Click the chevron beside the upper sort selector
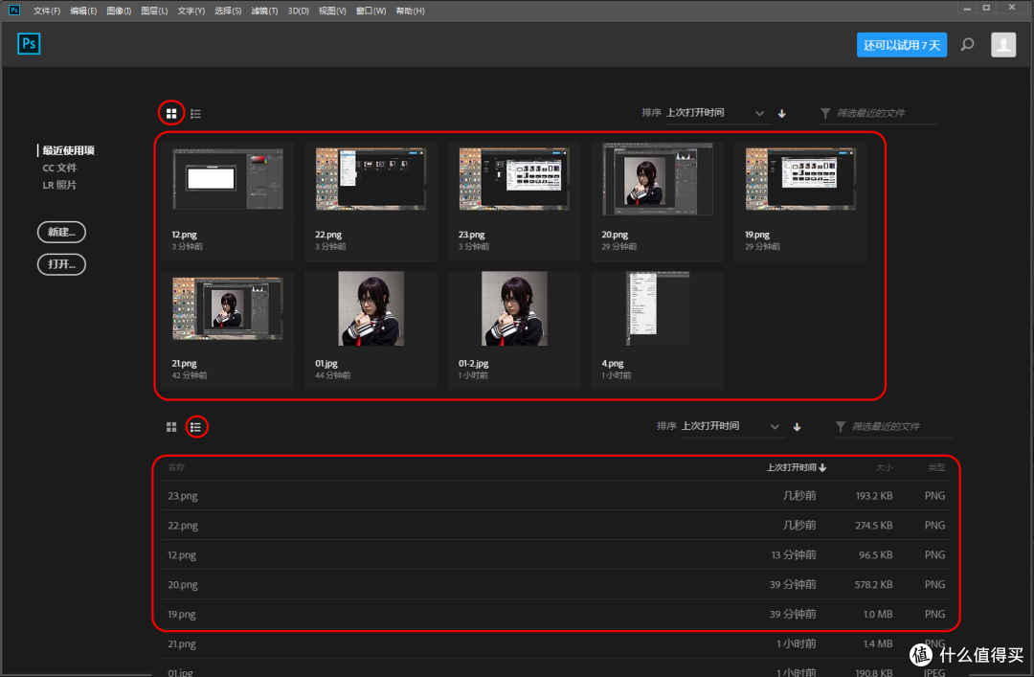The height and width of the screenshot is (677, 1034). coord(760,113)
